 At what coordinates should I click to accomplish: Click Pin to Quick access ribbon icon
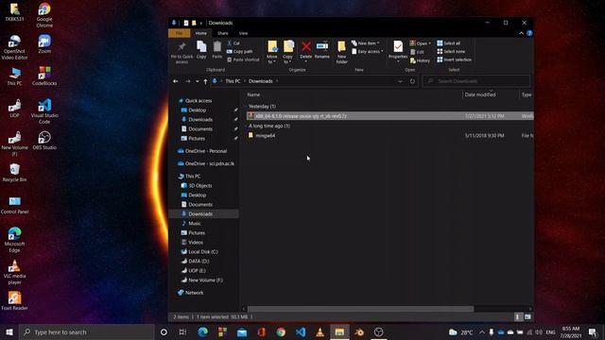[x=181, y=52]
